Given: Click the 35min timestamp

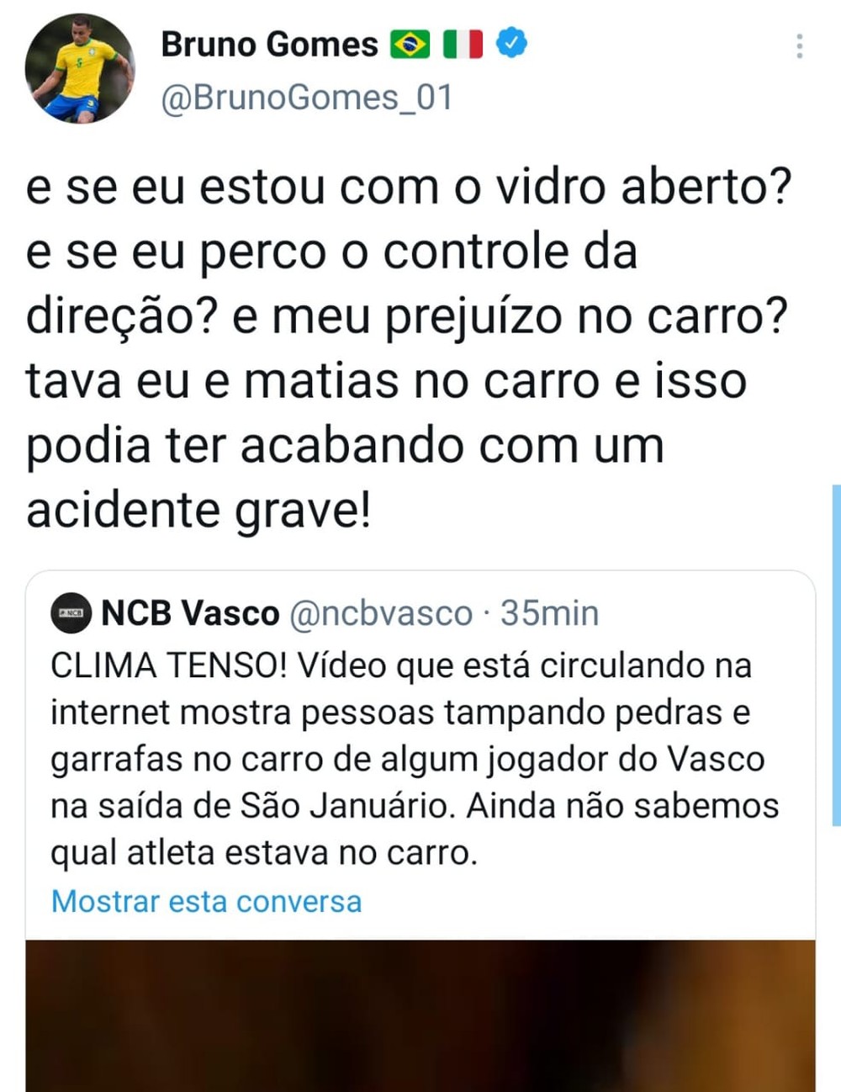Looking at the screenshot, I should [x=549, y=613].
